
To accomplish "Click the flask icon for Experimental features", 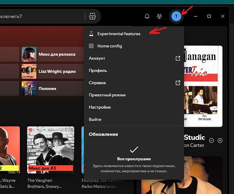I will coord(91,34).
